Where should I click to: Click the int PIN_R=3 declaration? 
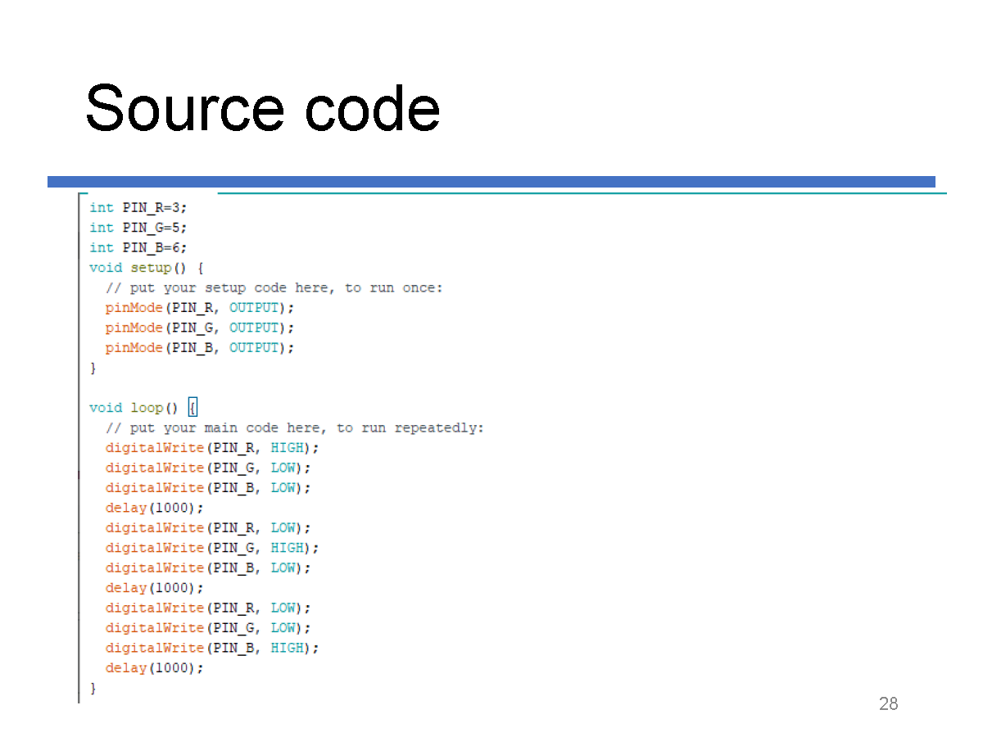click(137, 207)
